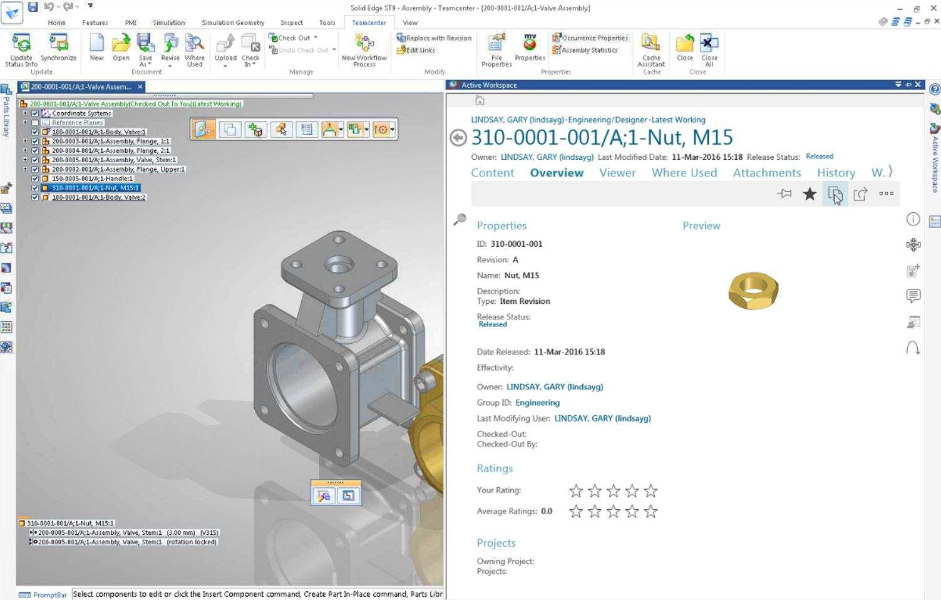The width and height of the screenshot is (941, 600).
Task: Open the Features ribbon tab
Action: (95, 23)
